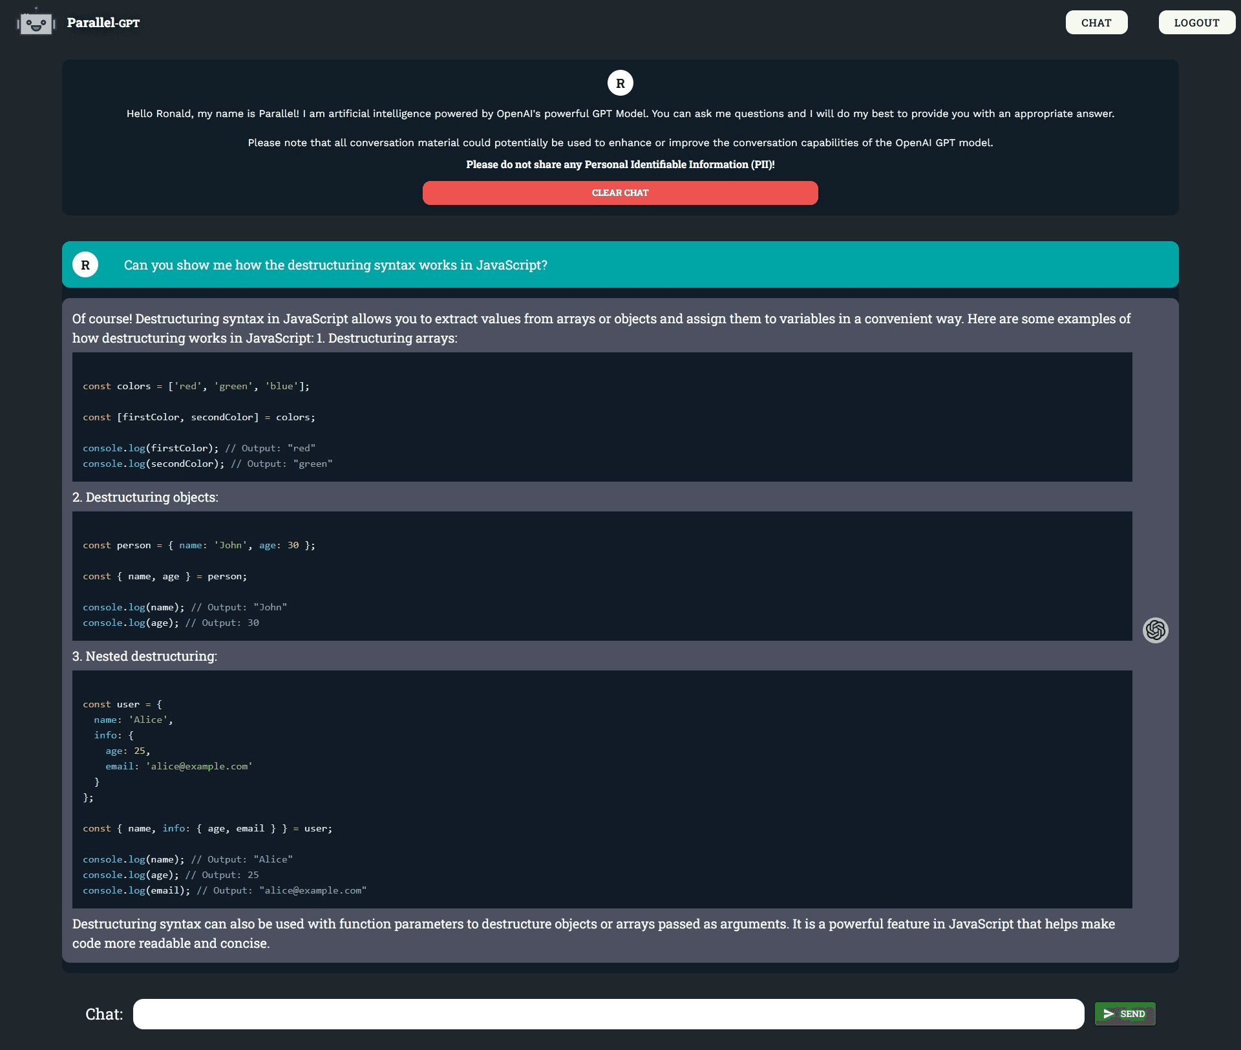This screenshot has width=1241, height=1050.
Task: Click the 'Nested destructuring' heading
Action: pyautogui.click(x=145, y=656)
